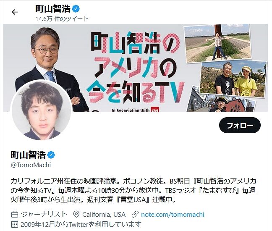Click the location pin icon

tap(76, 214)
